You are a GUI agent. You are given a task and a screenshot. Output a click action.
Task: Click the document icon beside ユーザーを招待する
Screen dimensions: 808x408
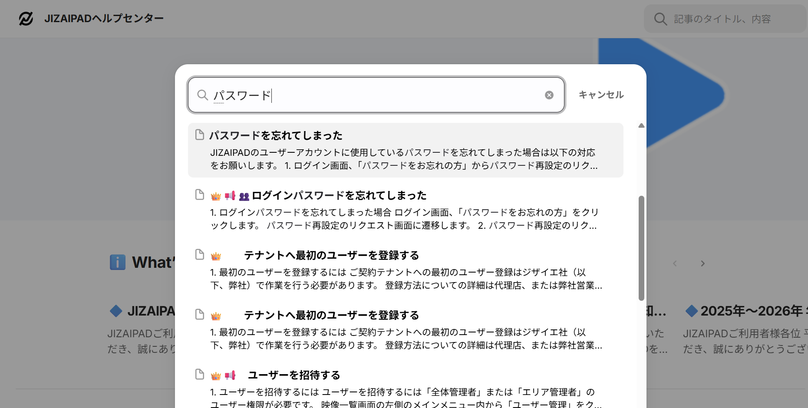(x=200, y=374)
